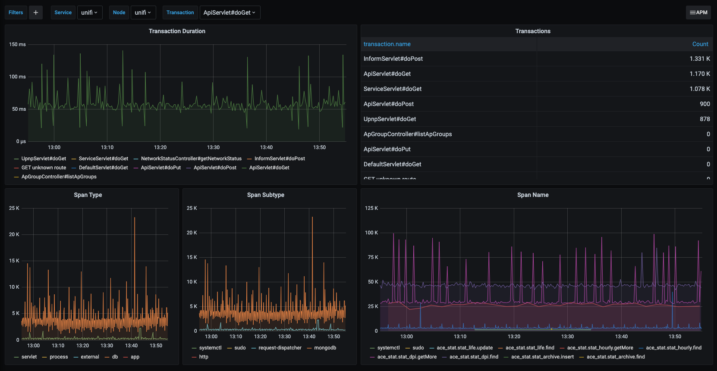The image size is (717, 371).
Task: Toggle ace_stat.stat_hourly.find legend series
Action: click(x=674, y=348)
